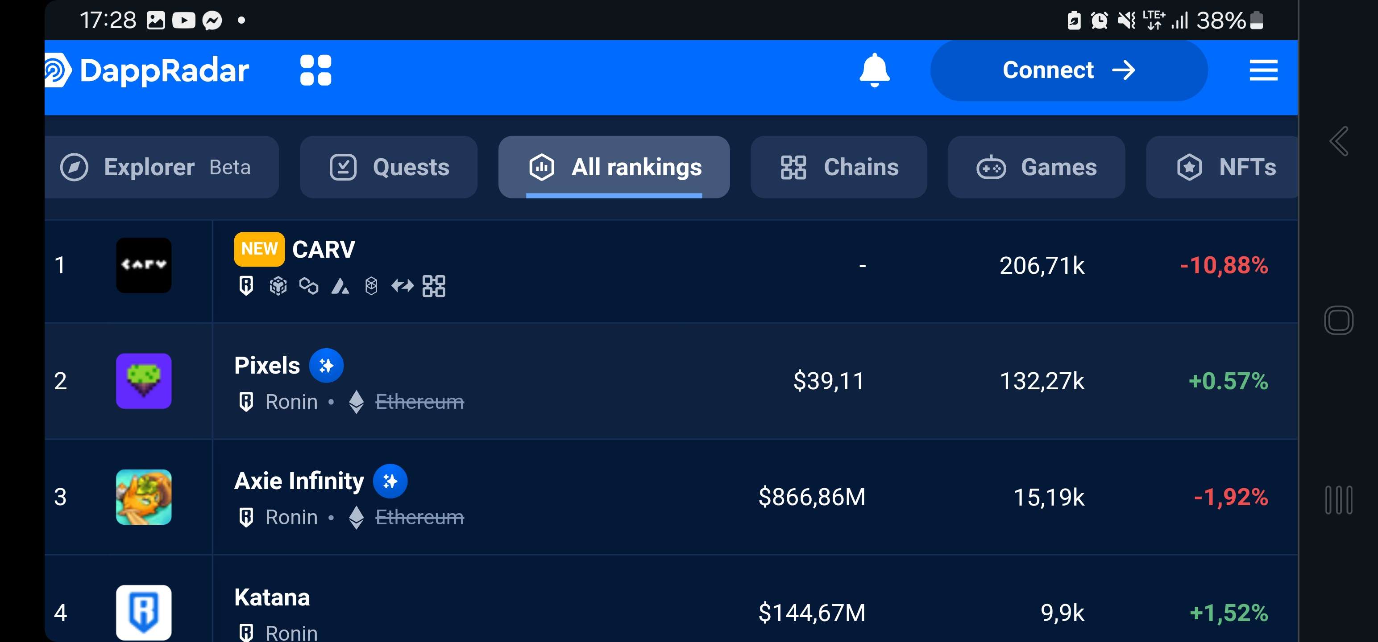The height and width of the screenshot is (642, 1378).
Task: Click the verified badge beside Pixels
Action: tap(326, 366)
